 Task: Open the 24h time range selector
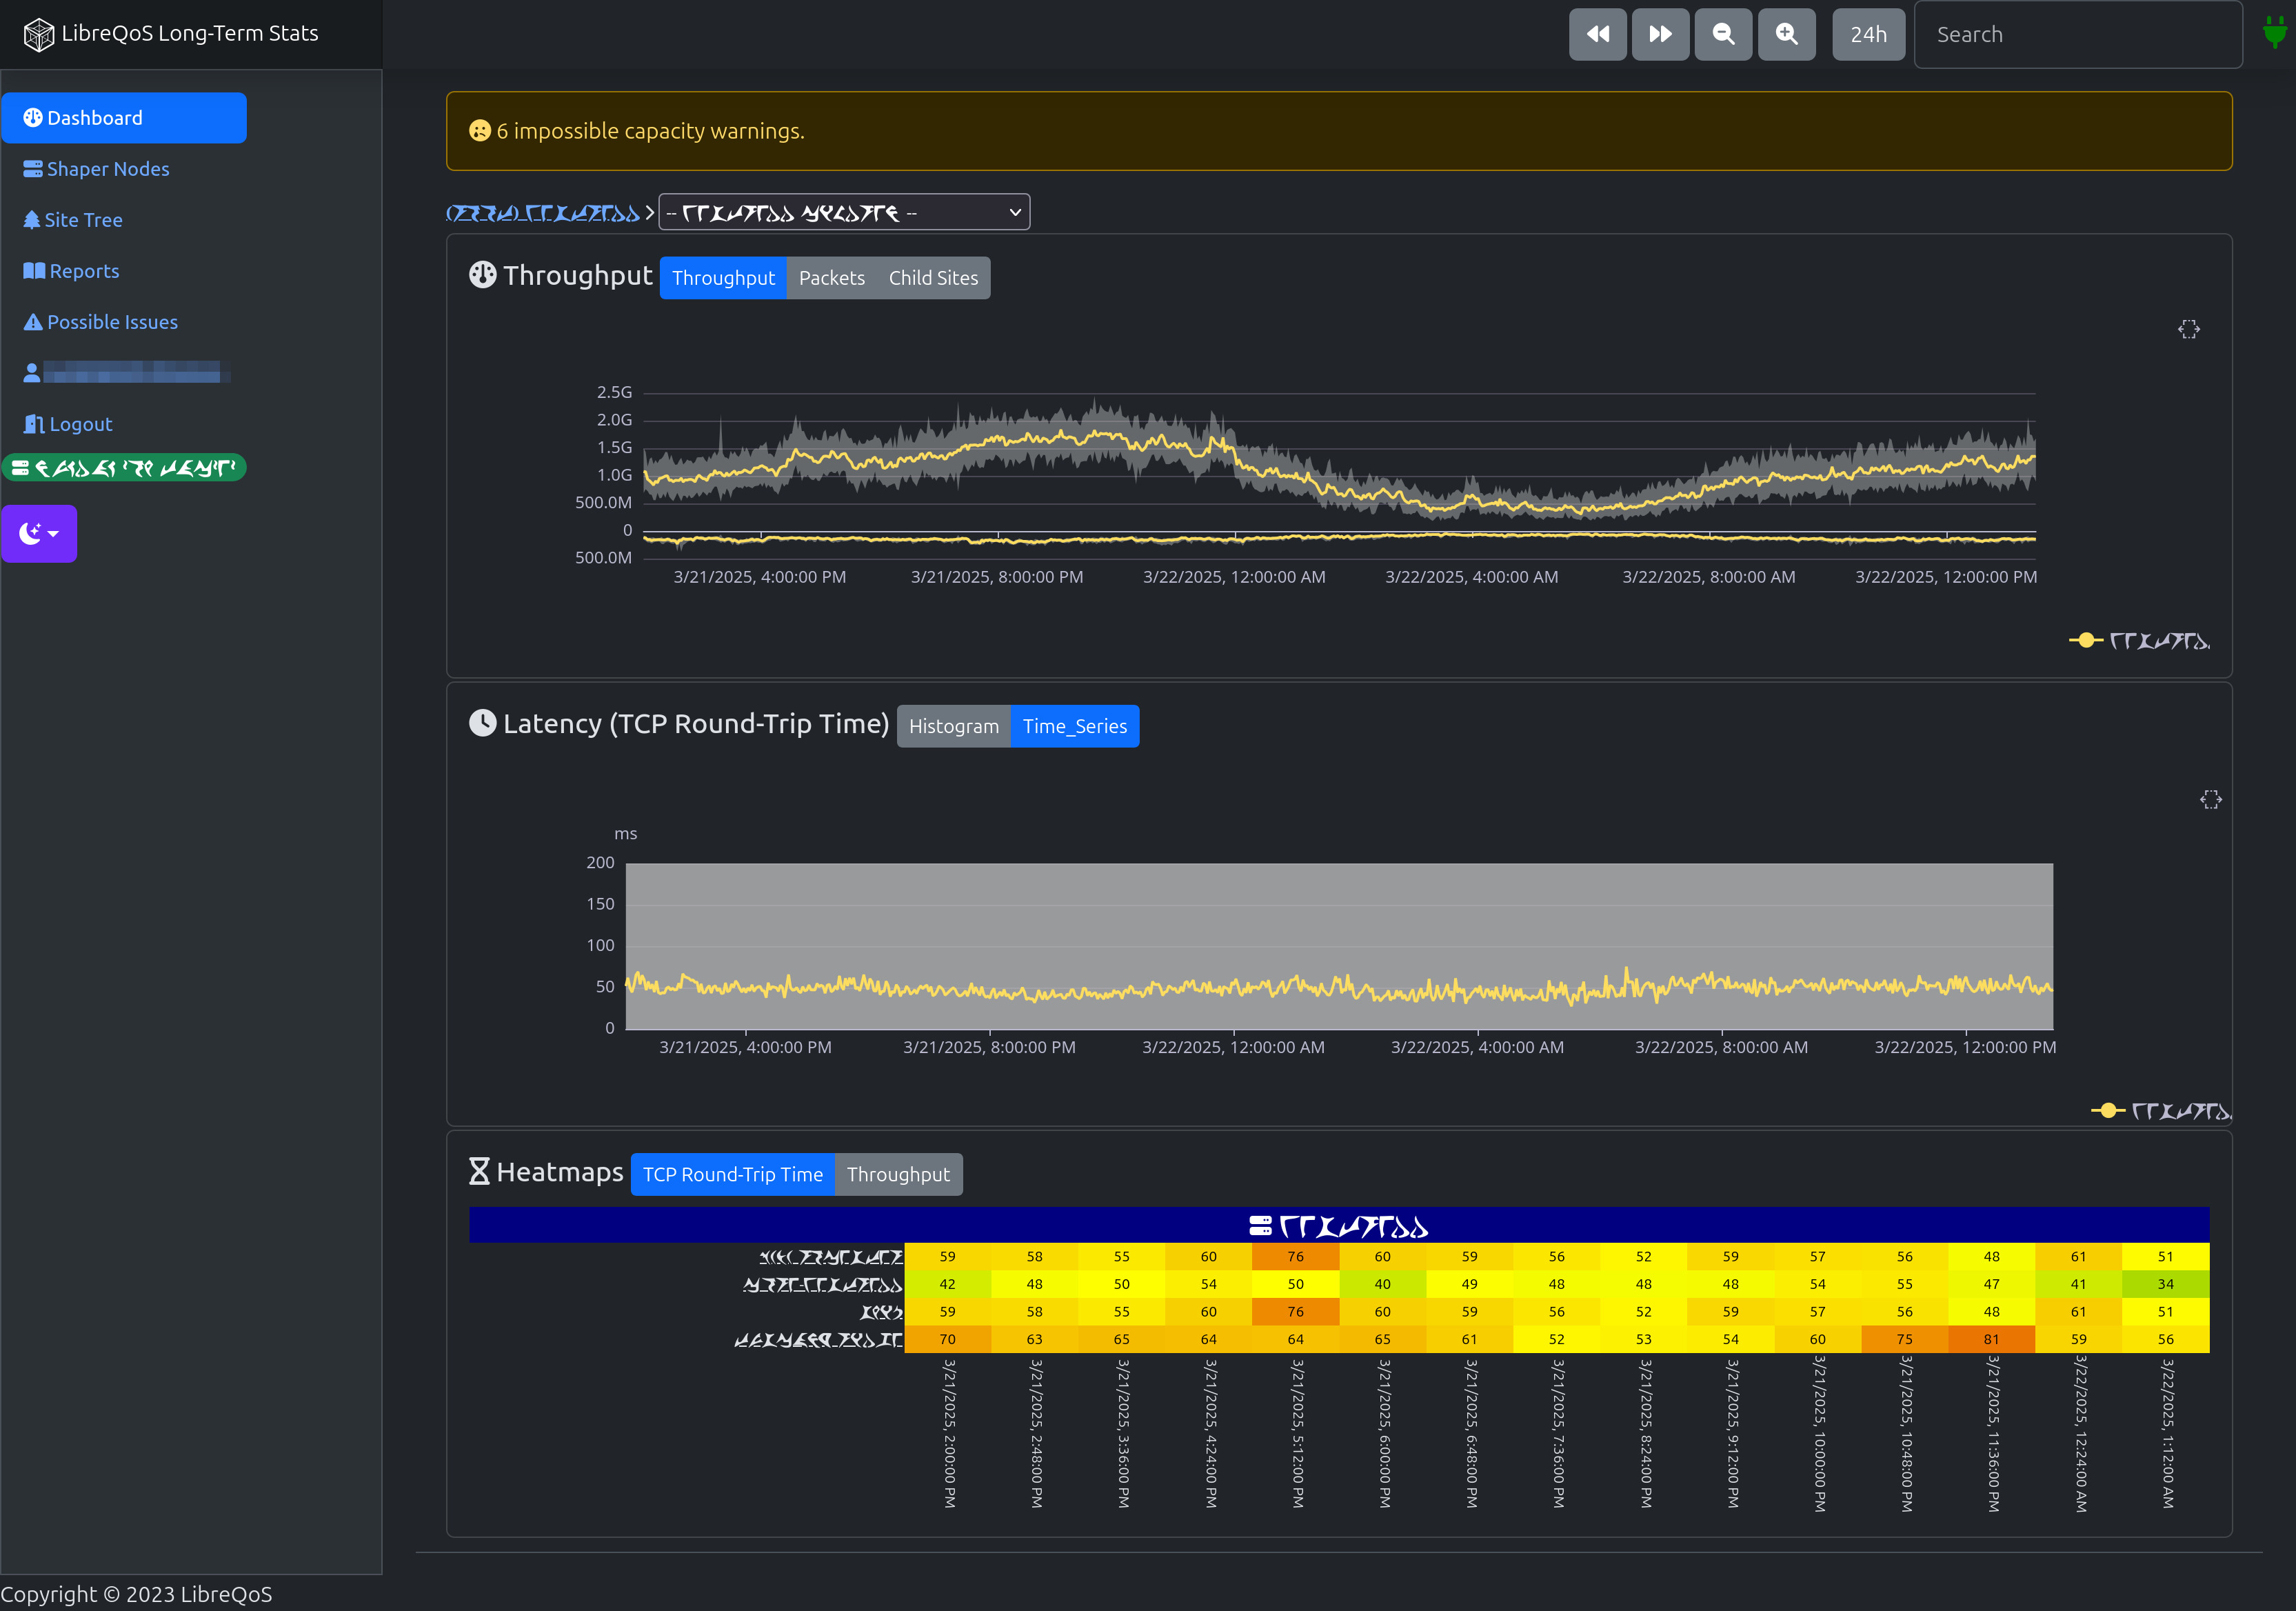tap(1867, 33)
